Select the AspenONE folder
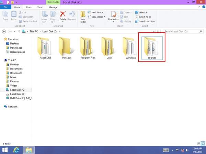This screenshot has height=154, width=206. [45, 48]
